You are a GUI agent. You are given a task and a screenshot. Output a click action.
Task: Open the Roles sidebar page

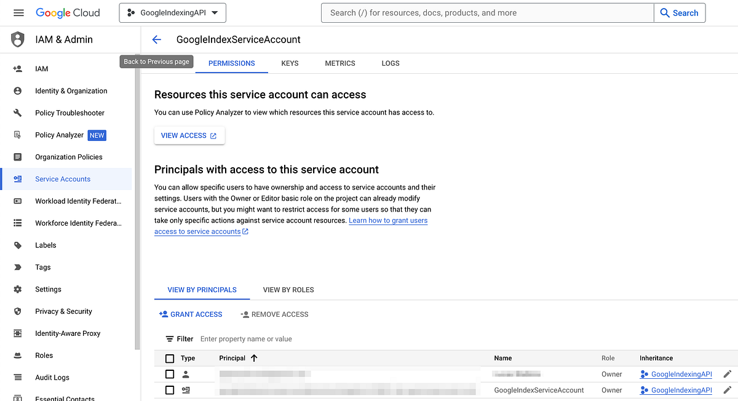(44, 355)
